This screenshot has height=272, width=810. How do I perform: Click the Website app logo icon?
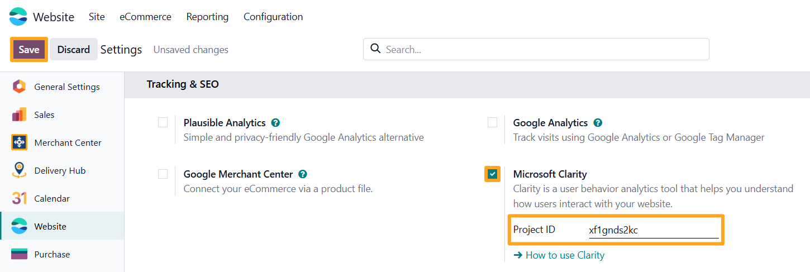(x=18, y=17)
